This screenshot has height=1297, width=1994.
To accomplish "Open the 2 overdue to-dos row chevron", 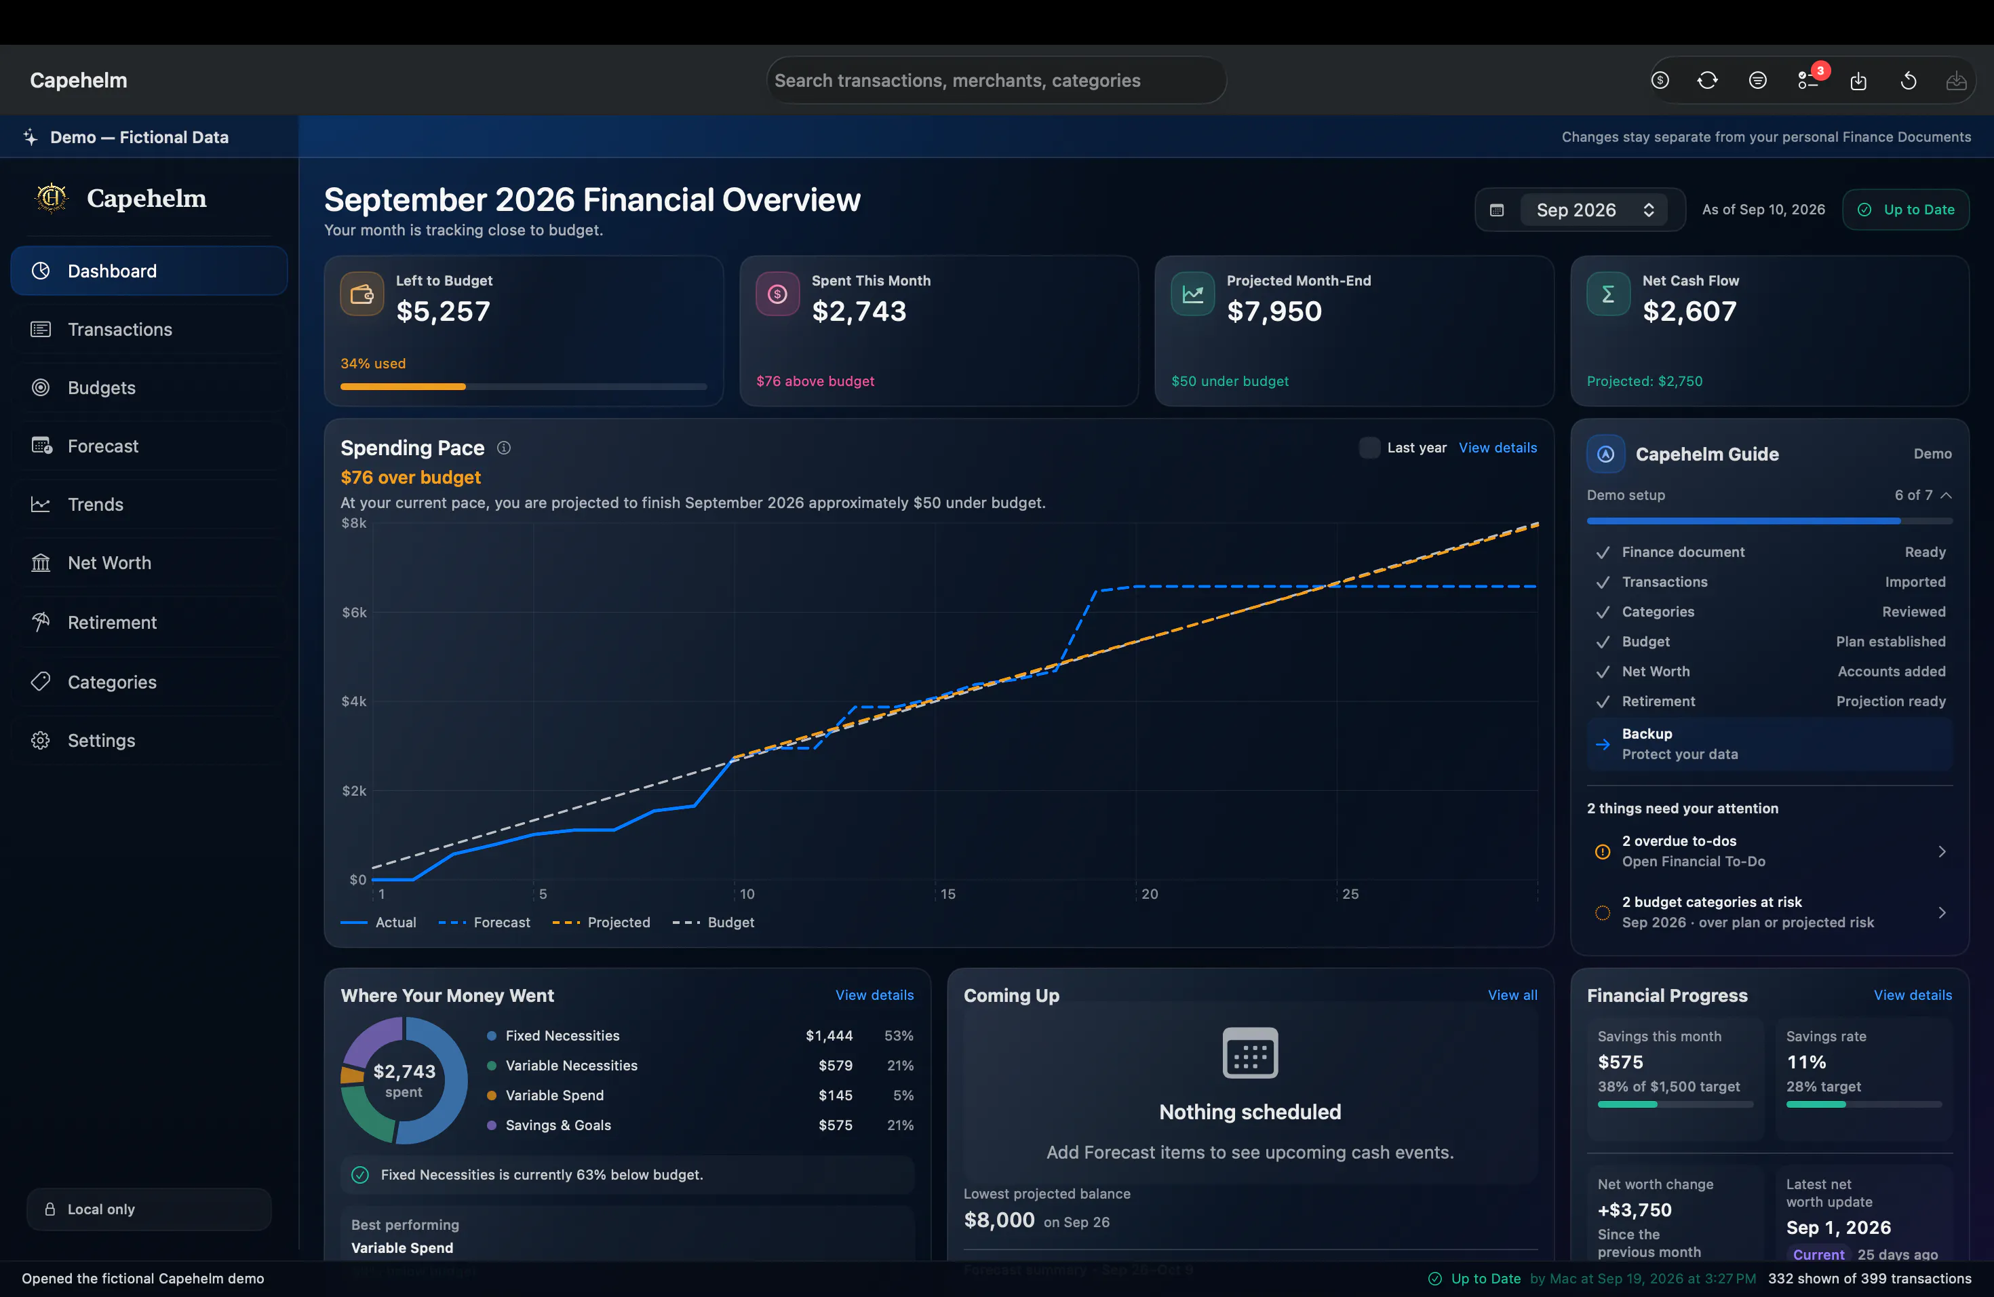I will coord(1942,851).
